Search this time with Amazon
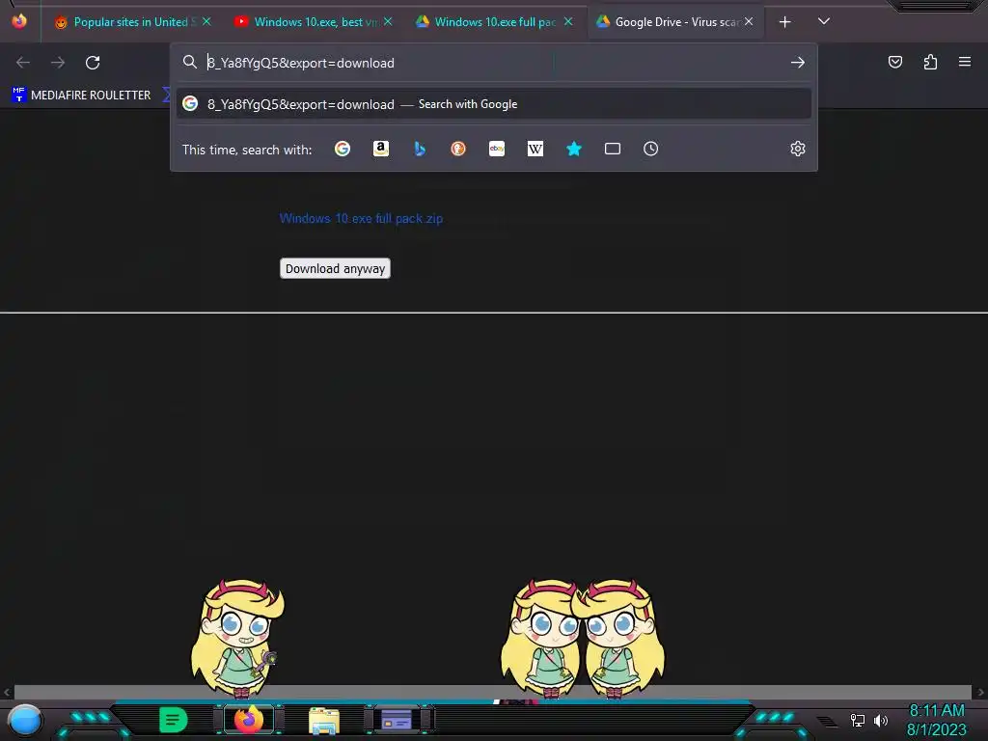This screenshot has height=741, width=988. 381,149
